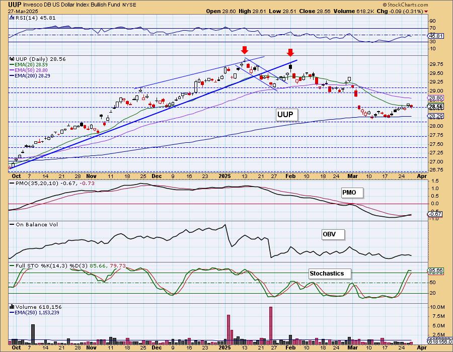Click the 618156.0 volume axis tag

pyautogui.click(x=439, y=341)
